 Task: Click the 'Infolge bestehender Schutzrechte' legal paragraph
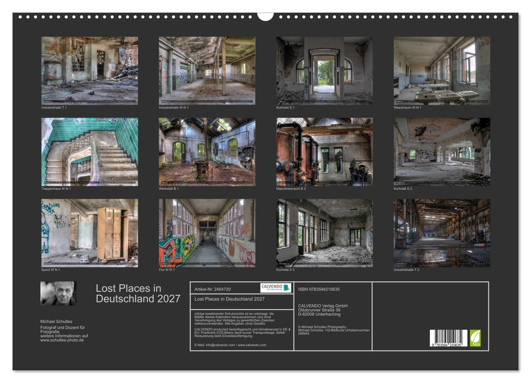pyautogui.click(x=235, y=319)
